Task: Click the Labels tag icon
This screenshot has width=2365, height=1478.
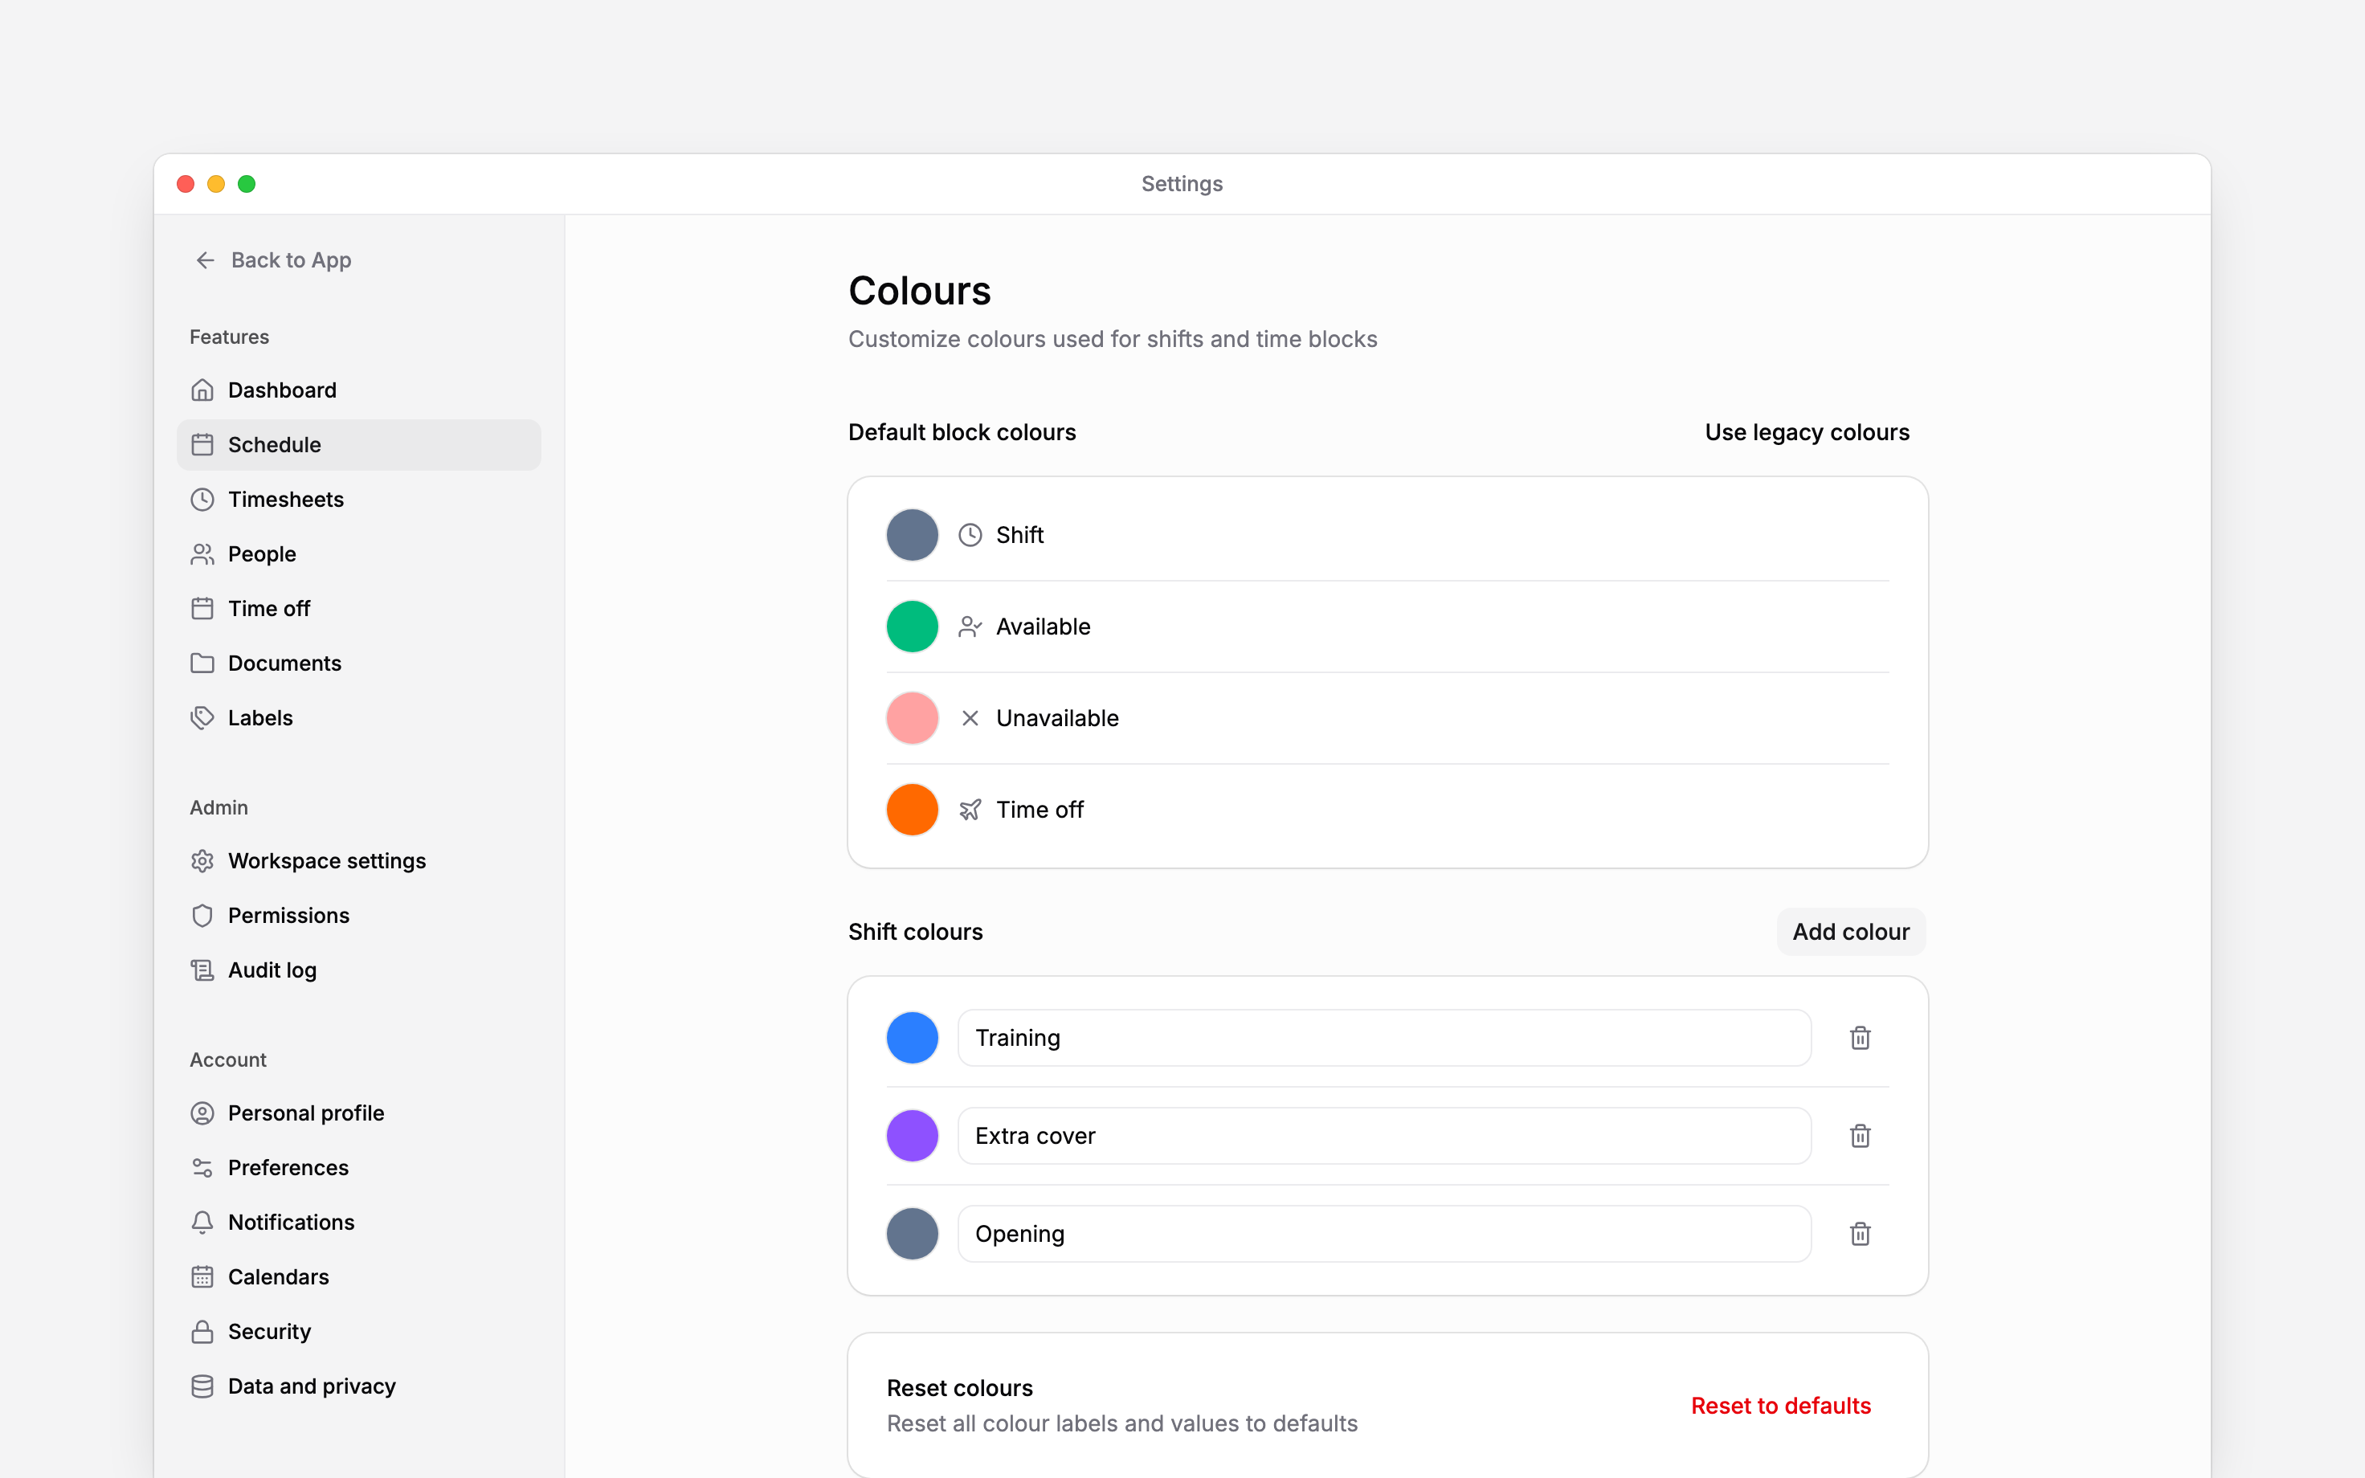Action: coord(202,718)
